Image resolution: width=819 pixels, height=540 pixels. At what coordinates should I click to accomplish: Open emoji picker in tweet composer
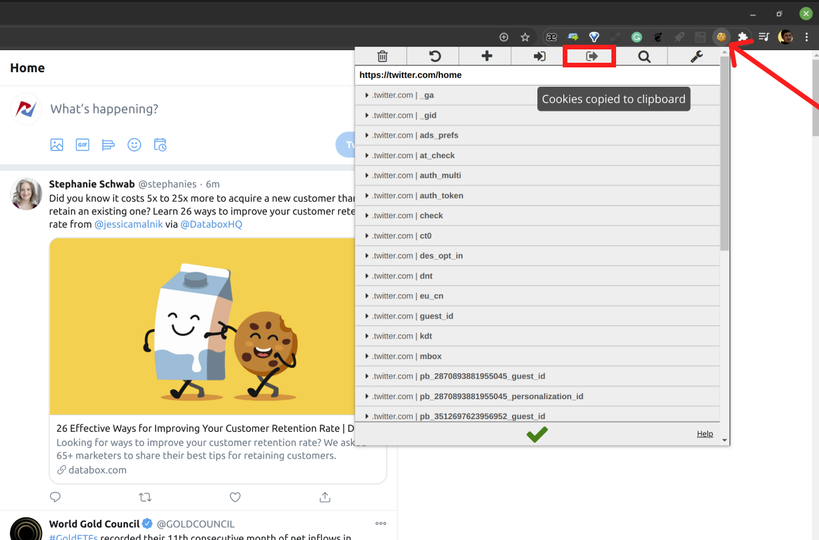click(x=134, y=144)
